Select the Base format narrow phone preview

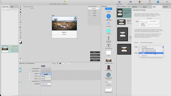click(124, 13)
